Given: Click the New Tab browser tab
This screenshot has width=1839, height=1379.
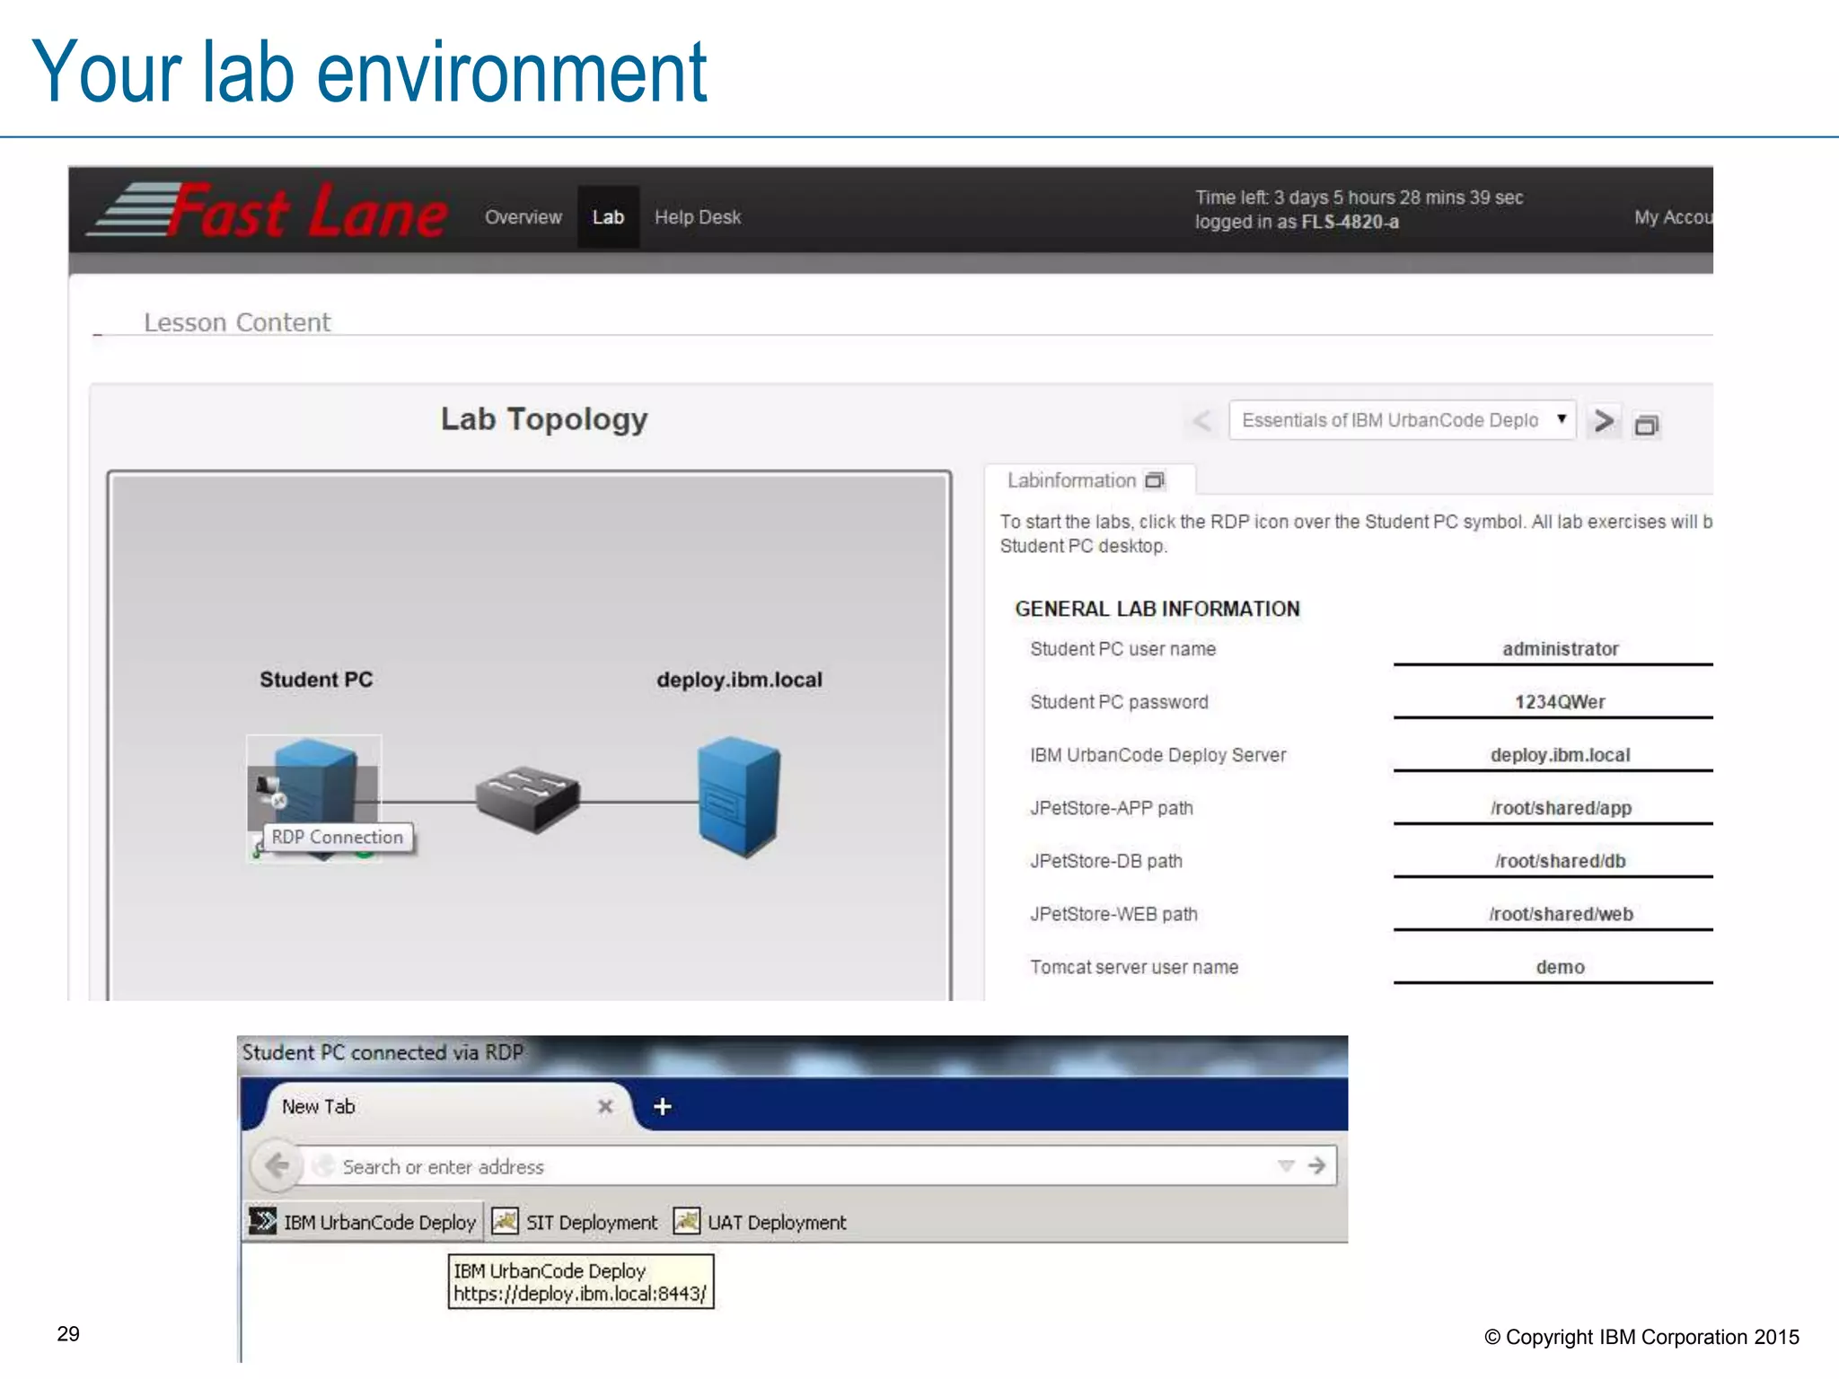Looking at the screenshot, I should pyautogui.click(x=440, y=1106).
